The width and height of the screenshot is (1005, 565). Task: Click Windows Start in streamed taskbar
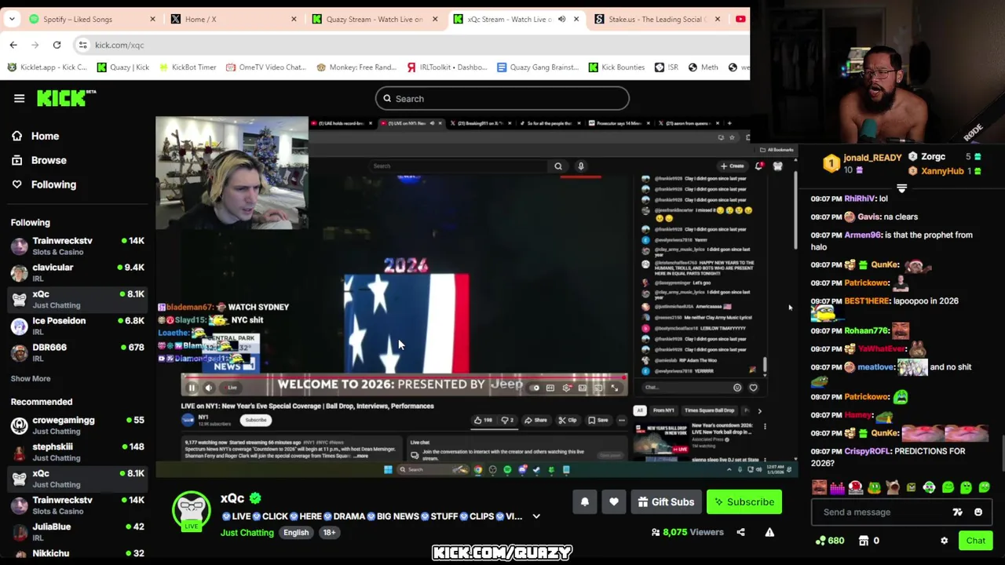click(388, 469)
